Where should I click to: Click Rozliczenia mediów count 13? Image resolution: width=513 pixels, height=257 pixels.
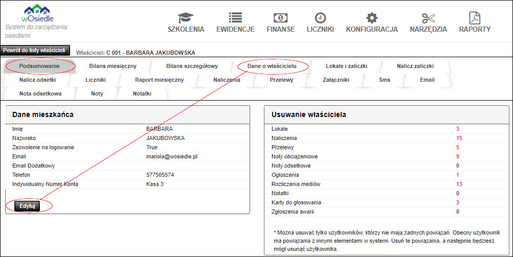pos(459,184)
